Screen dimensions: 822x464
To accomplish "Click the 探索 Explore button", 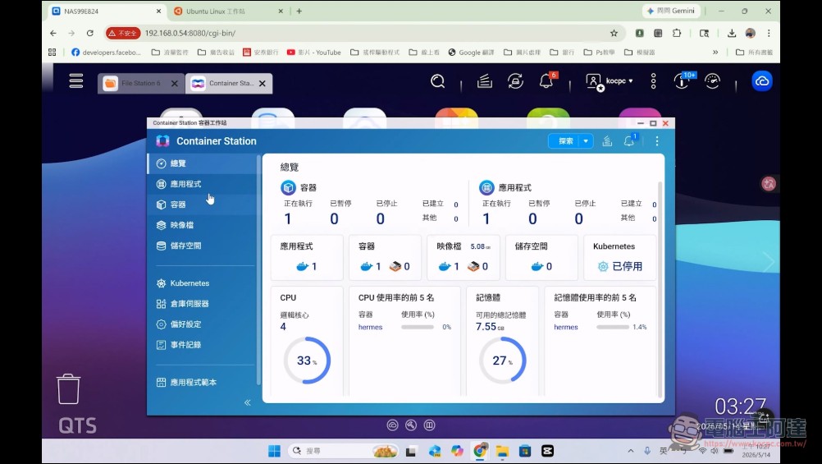I will coord(565,140).
